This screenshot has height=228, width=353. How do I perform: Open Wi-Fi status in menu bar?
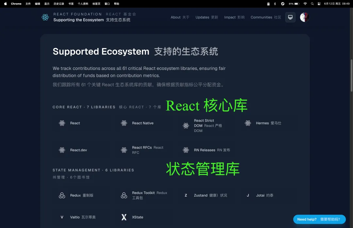(305, 4)
